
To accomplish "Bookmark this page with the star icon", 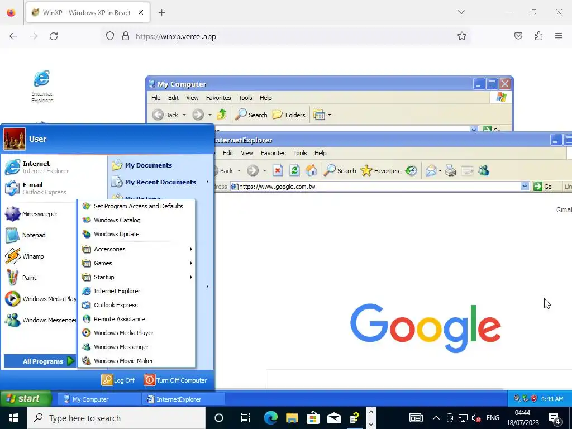I will pyautogui.click(x=462, y=36).
